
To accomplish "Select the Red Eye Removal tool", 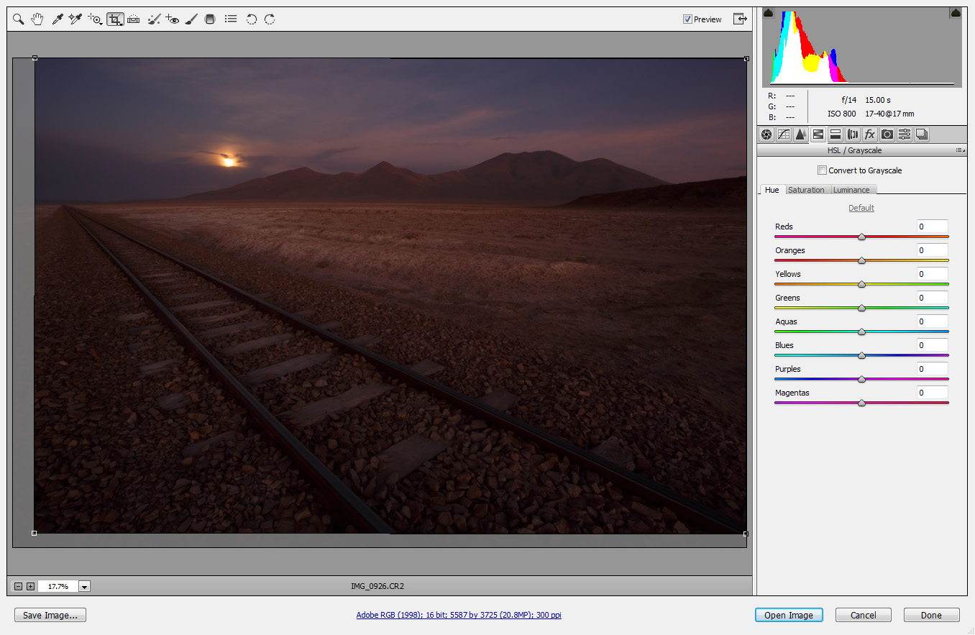I will 172,19.
